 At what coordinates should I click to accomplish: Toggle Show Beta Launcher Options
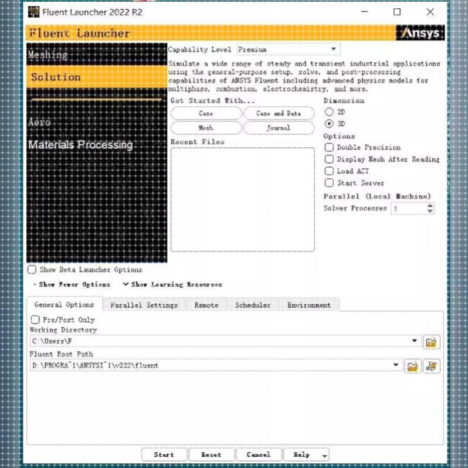tap(32, 270)
